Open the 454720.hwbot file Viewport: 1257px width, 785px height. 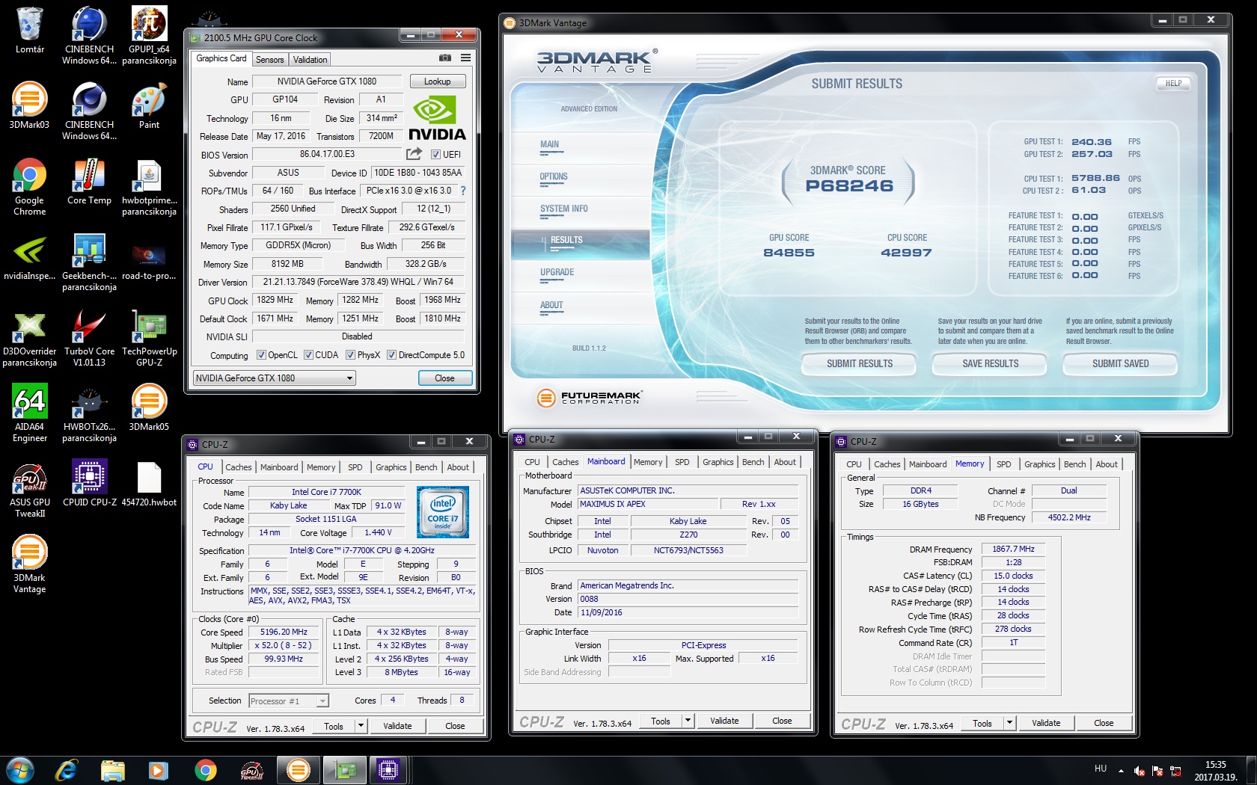149,483
